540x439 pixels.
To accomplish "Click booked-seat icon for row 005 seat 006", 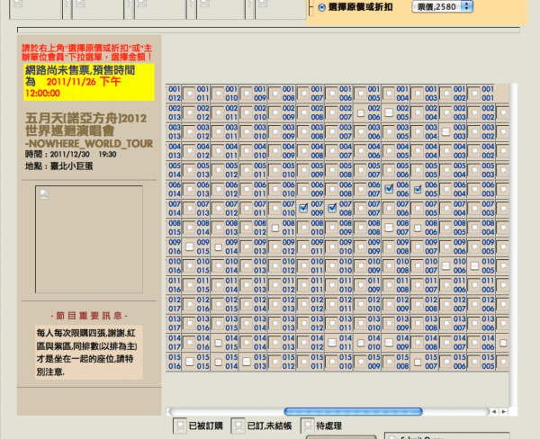I will tap(389, 170).
